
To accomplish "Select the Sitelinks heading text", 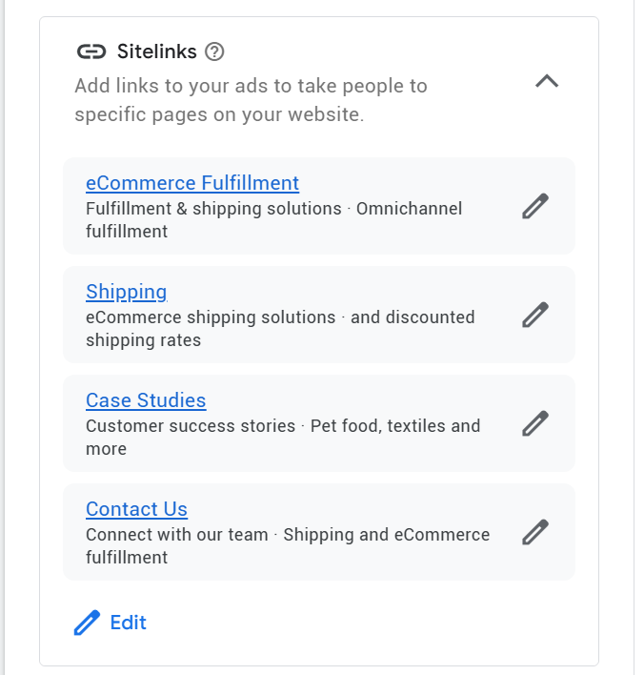I will pyautogui.click(x=156, y=51).
